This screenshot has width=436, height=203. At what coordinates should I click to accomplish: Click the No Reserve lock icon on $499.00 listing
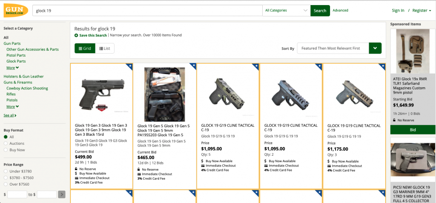pos(76,169)
